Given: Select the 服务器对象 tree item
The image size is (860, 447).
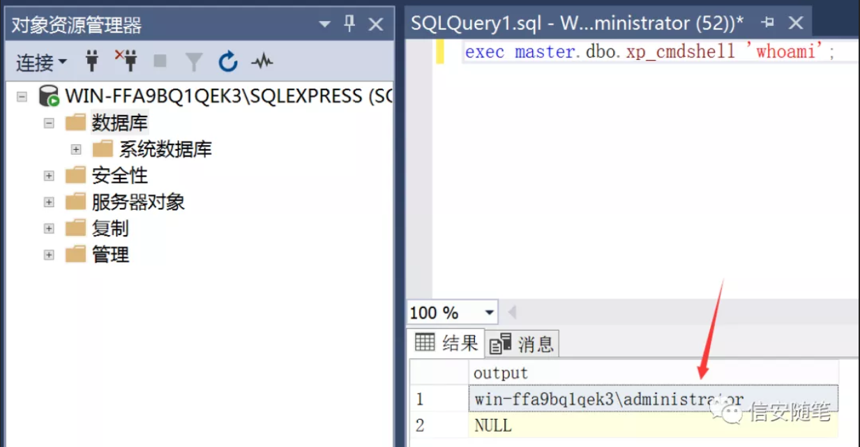Looking at the screenshot, I should coord(138,202).
